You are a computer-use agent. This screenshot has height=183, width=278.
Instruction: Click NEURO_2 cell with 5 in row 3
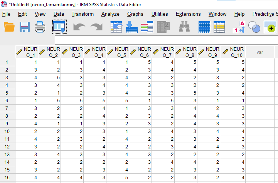(x=49, y=78)
